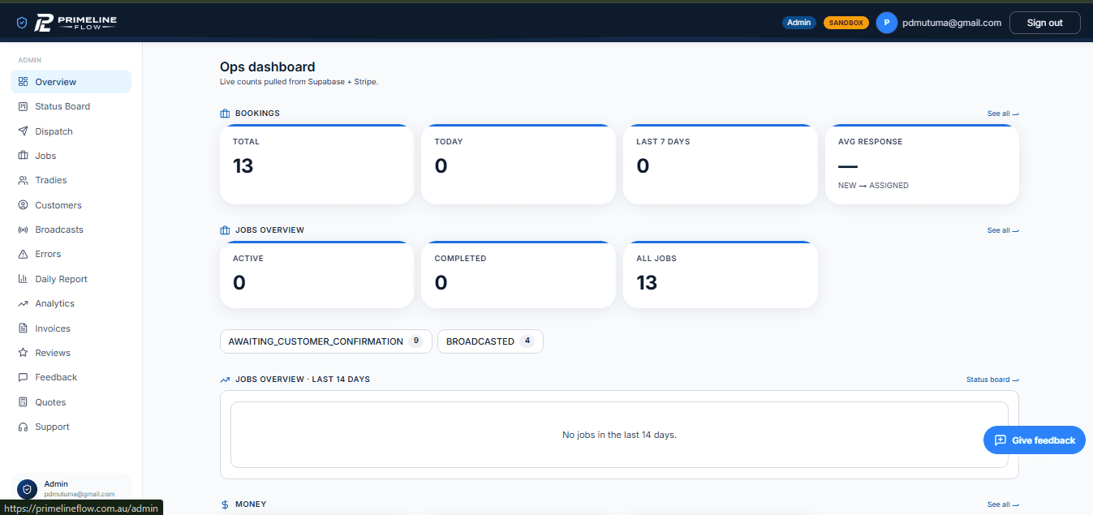This screenshot has height=515, width=1093.
Task: Open the Dispatch page
Action: click(71, 131)
